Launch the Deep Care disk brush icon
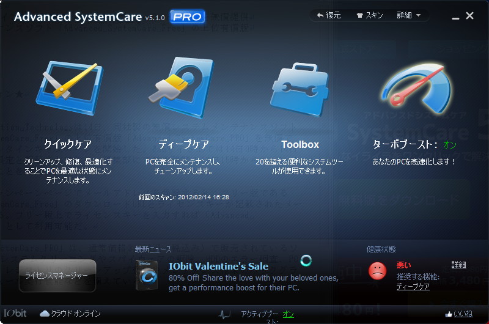This screenshot has height=324, width=489. (x=182, y=87)
